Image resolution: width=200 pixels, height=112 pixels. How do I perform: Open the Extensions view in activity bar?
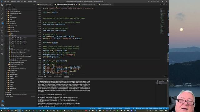pyautogui.click(x=2, y=23)
